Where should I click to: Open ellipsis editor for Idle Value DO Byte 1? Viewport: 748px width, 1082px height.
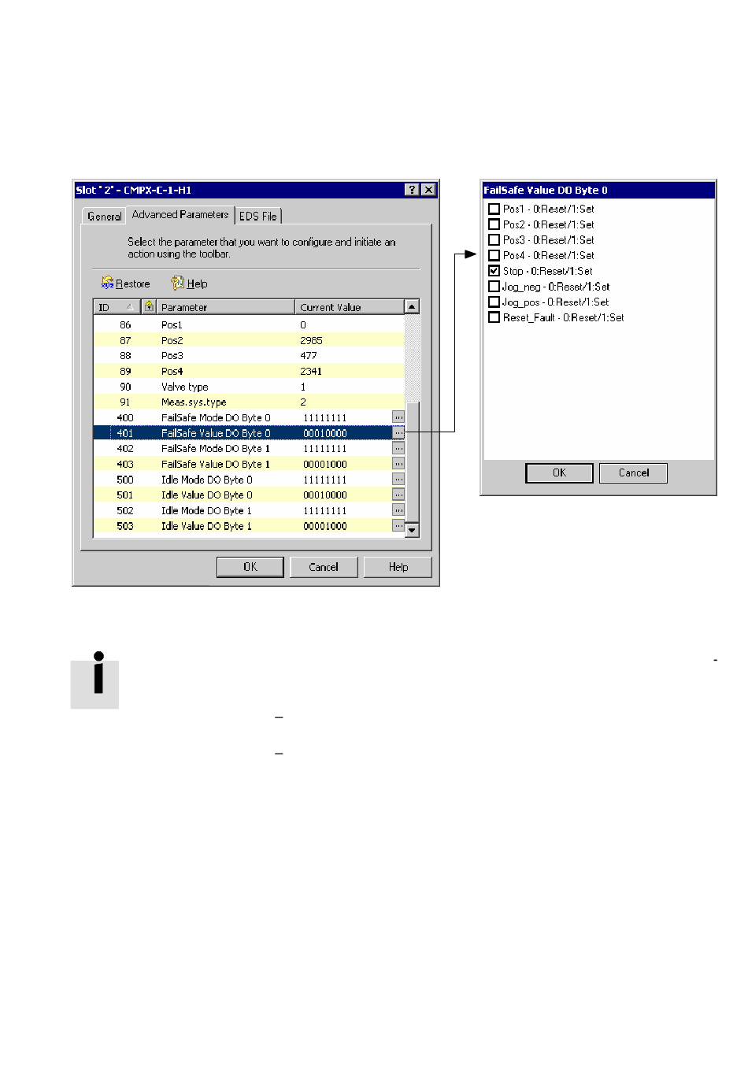coord(398,525)
